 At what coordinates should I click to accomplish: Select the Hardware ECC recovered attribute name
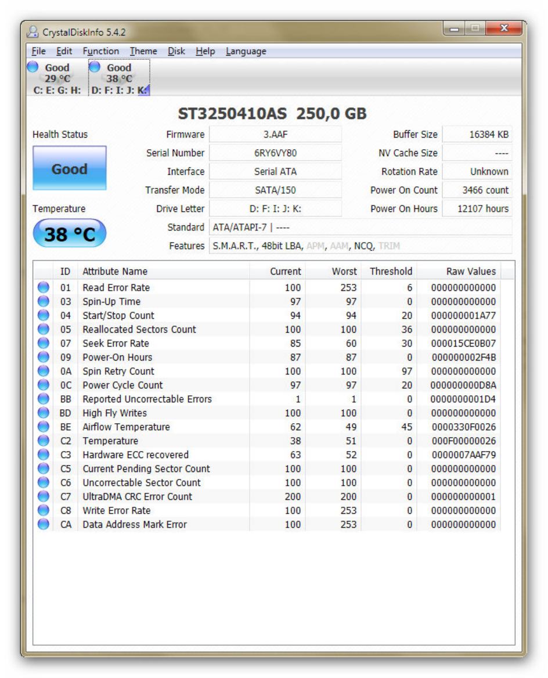click(136, 455)
